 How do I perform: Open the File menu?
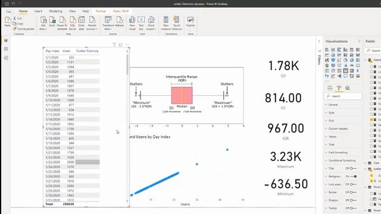(x=8, y=11)
